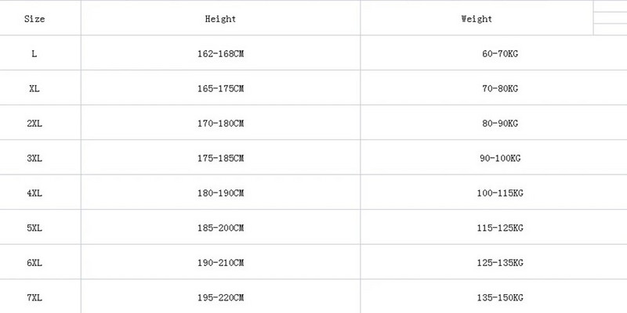627x313 pixels.
Task: Choose the 90-100KG weight cell
Action: (501, 158)
